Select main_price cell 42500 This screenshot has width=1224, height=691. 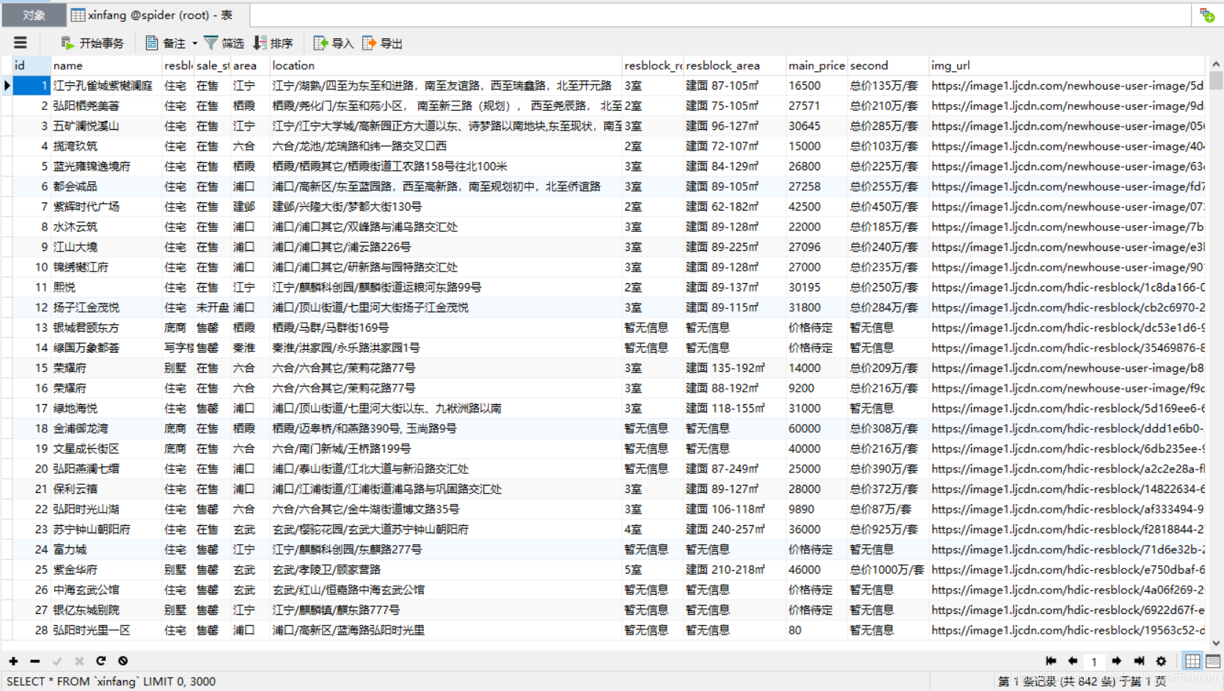click(817, 207)
